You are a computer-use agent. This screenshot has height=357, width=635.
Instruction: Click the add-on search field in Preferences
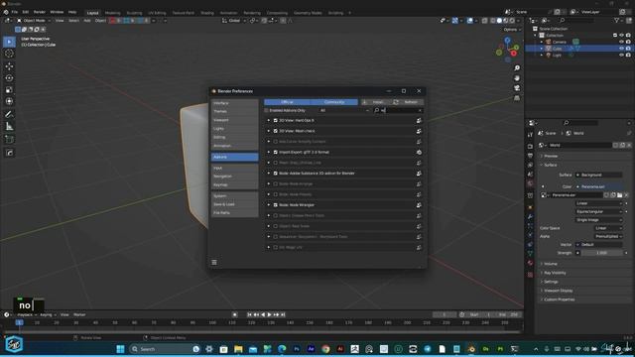click(x=398, y=110)
